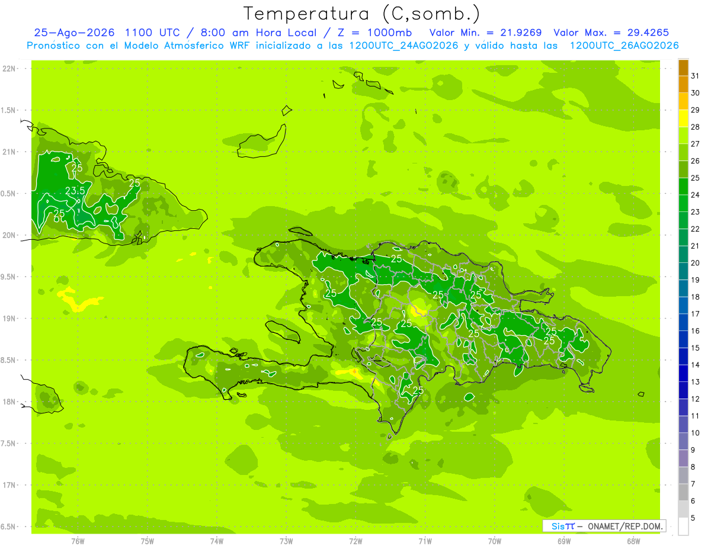Image resolution: width=711 pixels, height=549 pixels.
Task: Click the "75W" longitude label
Action: point(147,541)
